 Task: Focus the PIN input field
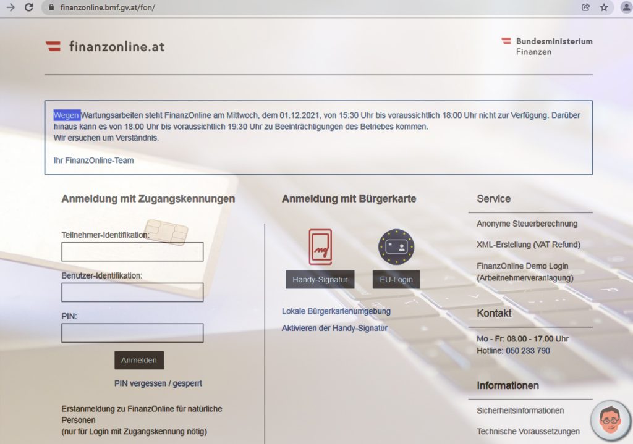coord(132,333)
